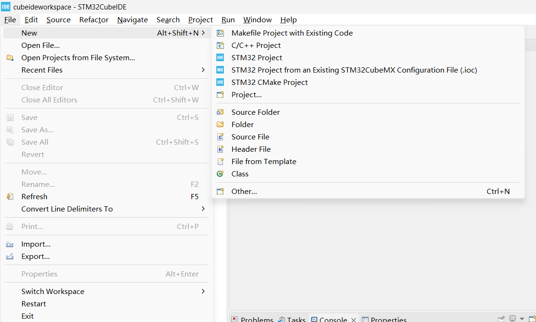Click the Open Projects from File System folder icon

pyautogui.click(x=10, y=58)
